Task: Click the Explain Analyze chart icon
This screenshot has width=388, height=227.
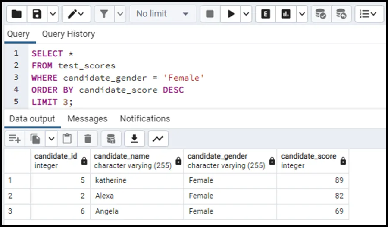Action: (x=286, y=14)
